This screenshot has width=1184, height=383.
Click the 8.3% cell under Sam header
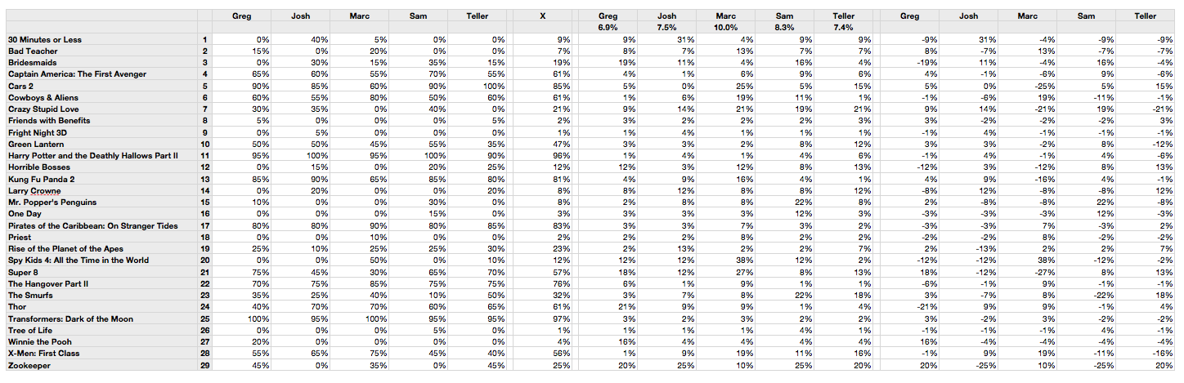tap(784, 27)
